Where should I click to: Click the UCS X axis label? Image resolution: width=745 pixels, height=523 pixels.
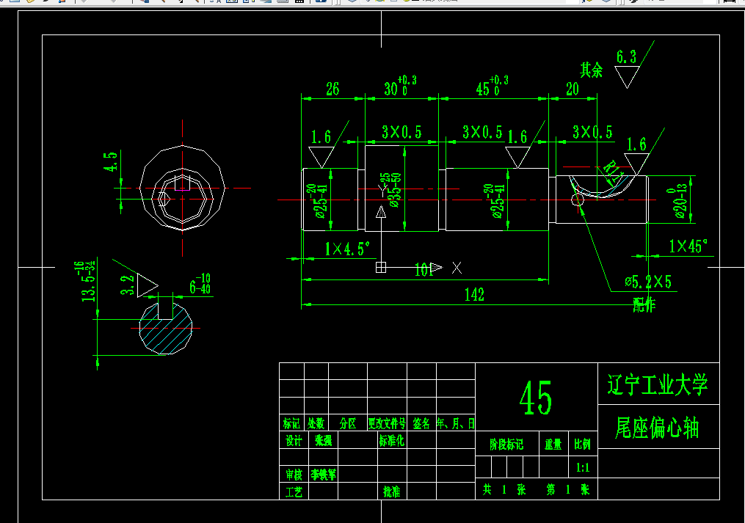457,268
